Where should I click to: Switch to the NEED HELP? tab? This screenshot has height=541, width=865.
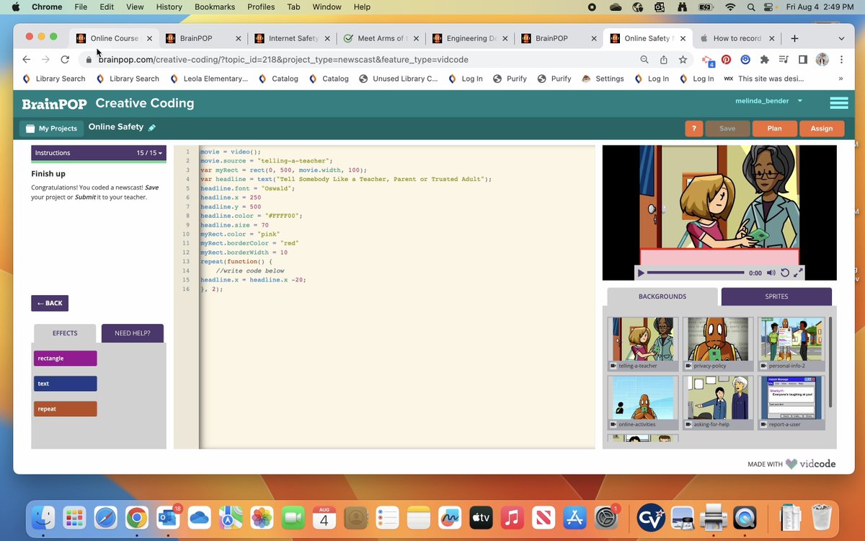(133, 333)
